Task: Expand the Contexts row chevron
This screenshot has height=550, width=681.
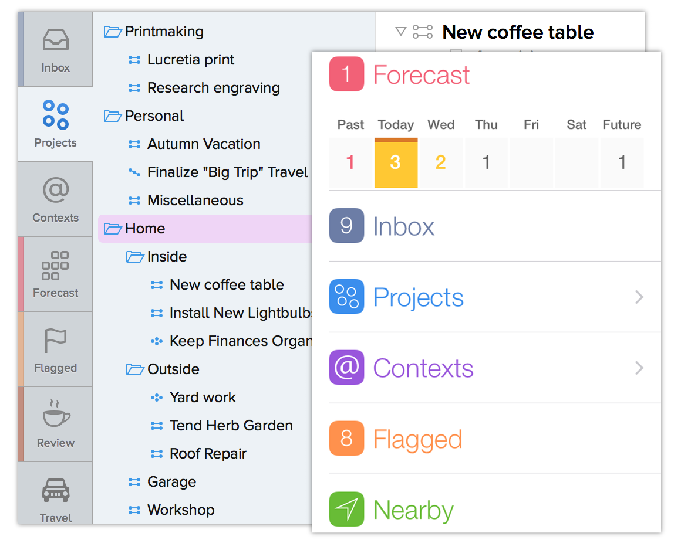Action: [639, 368]
